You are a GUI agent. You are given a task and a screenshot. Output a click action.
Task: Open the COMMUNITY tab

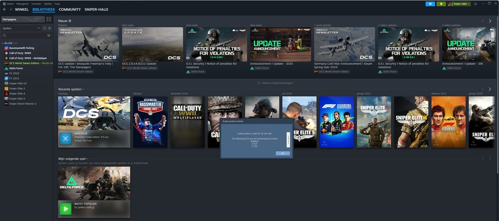(70, 9)
